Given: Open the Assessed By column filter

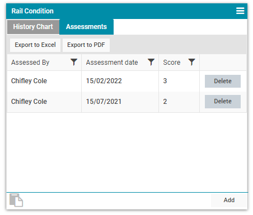Looking at the screenshot, I should (74, 62).
